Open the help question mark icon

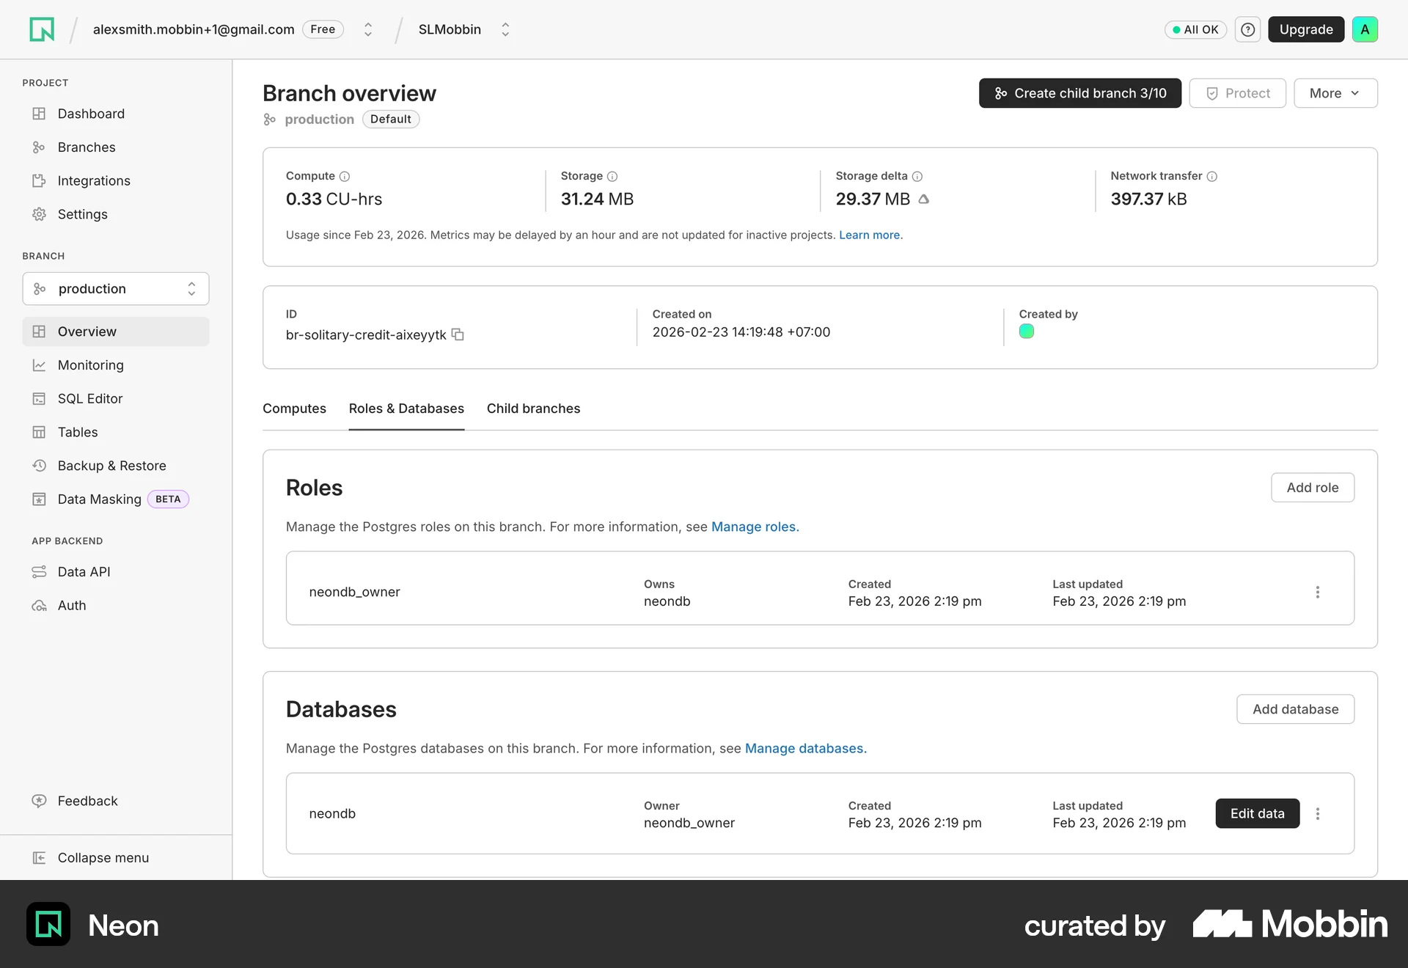[x=1247, y=29]
